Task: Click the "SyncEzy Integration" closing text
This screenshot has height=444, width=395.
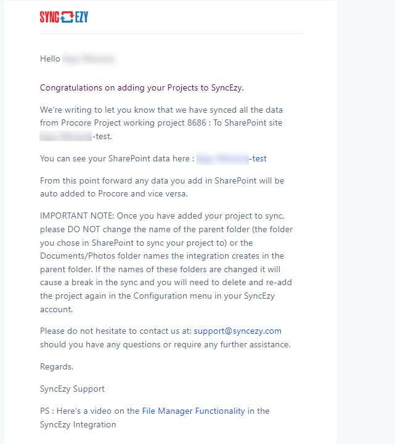Action: click(78, 424)
